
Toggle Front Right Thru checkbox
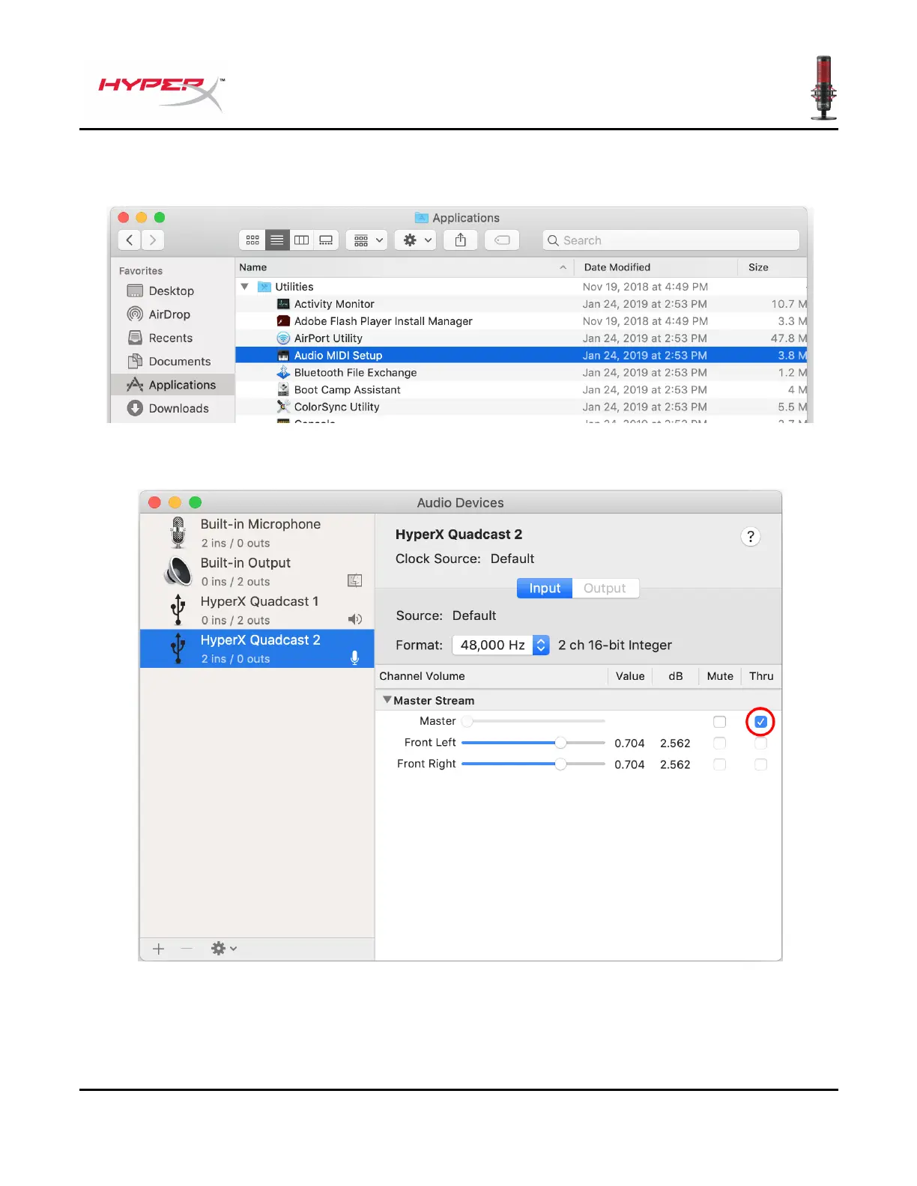click(761, 764)
